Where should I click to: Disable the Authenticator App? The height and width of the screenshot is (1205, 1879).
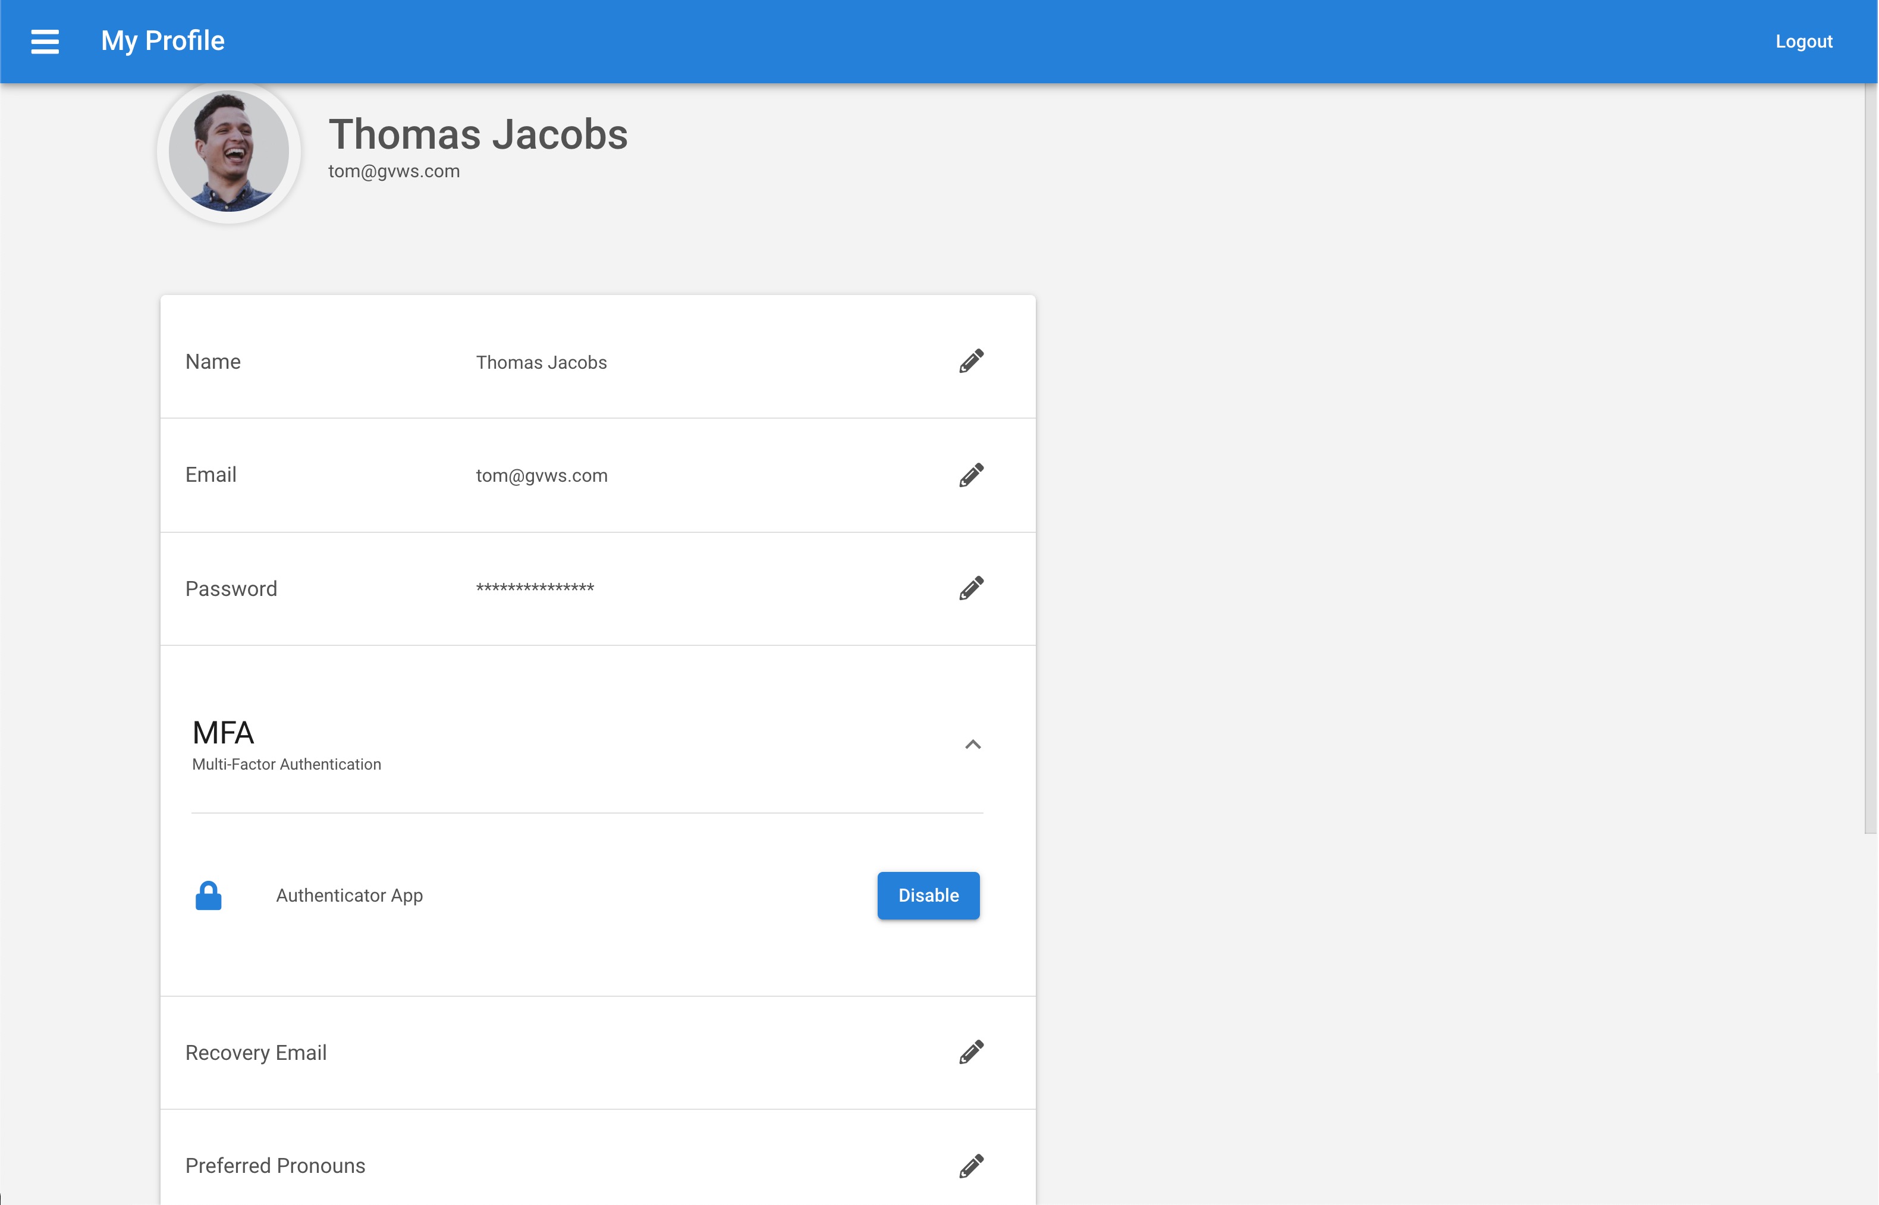(x=928, y=895)
